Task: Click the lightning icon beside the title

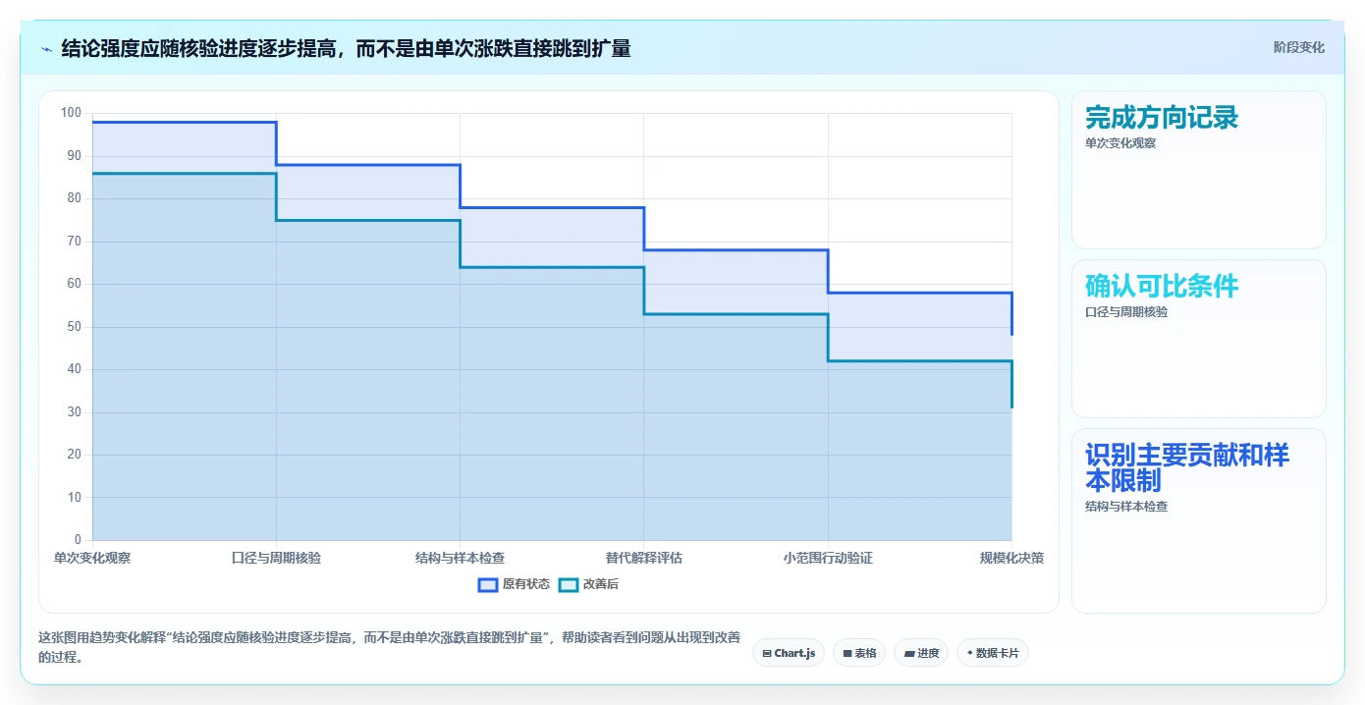Action: tap(46, 48)
